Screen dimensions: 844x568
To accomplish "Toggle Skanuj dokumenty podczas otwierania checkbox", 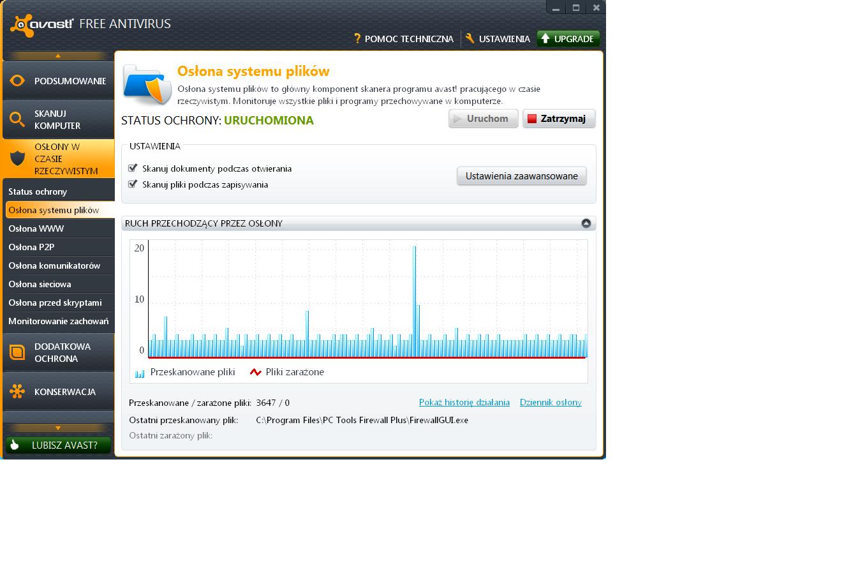I will 133,168.
